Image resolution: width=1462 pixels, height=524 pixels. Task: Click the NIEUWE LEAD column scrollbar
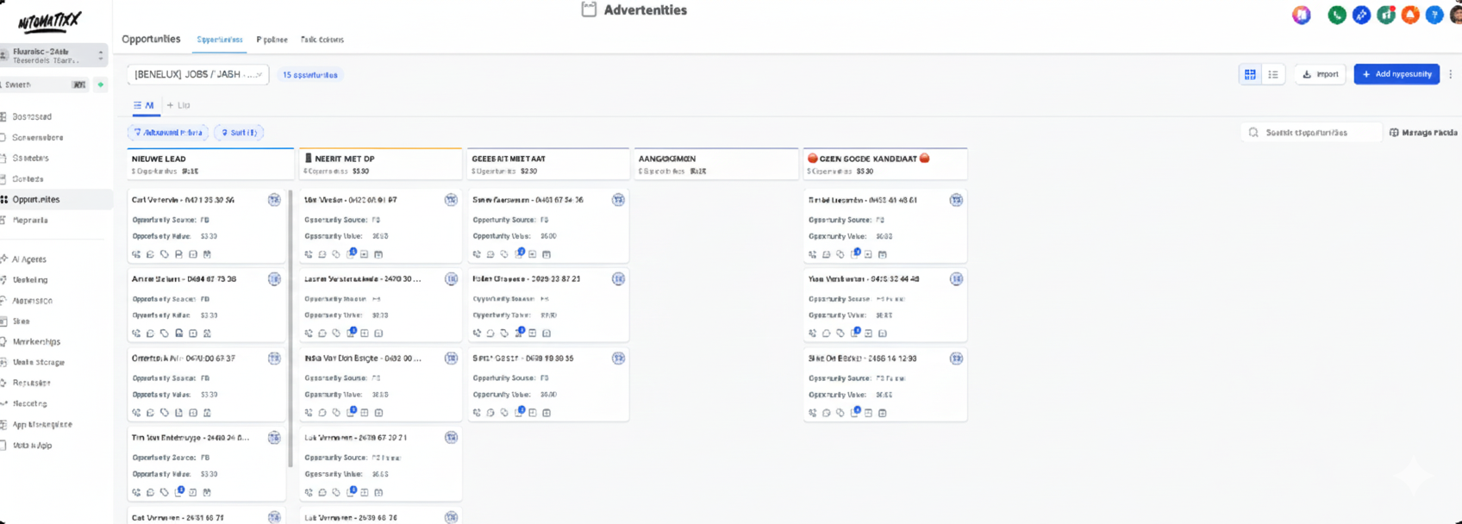(x=291, y=327)
